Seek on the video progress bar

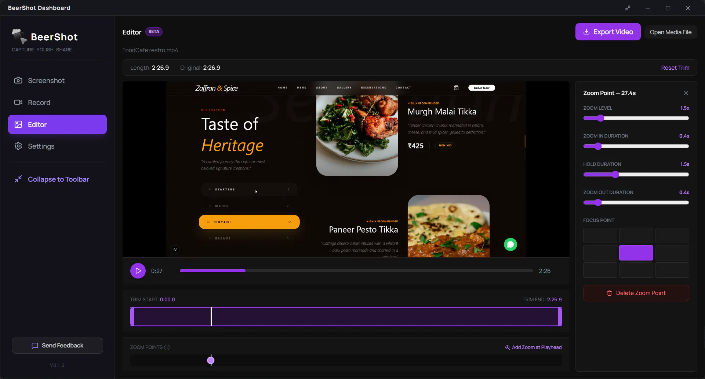click(x=356, y=271)
